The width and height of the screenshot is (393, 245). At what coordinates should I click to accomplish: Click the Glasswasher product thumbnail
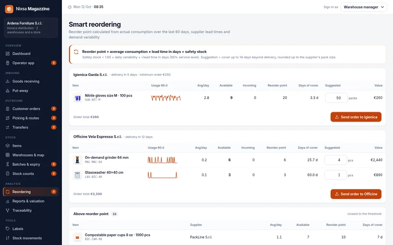tap(78, 175)
